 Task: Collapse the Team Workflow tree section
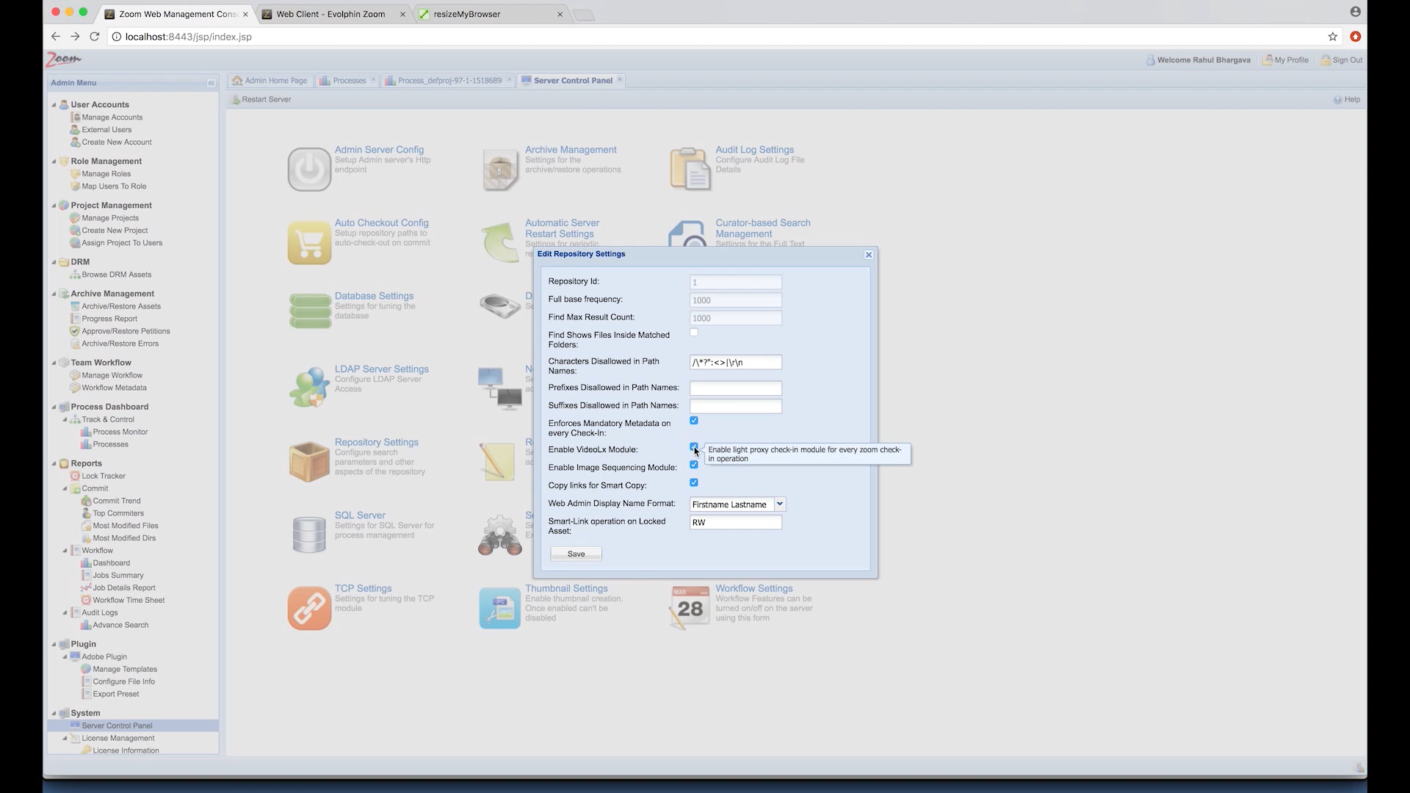tap(54, 363)
